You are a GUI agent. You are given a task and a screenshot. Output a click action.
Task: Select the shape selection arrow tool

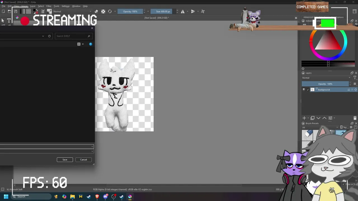pos(3,20)
